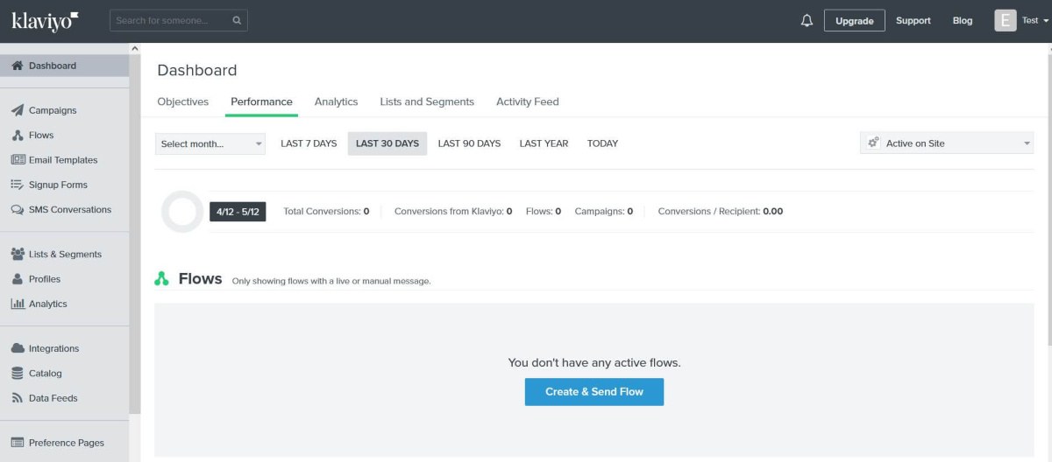
Task: Open the Active on Site metric dropdown
Action: pos(947,143)
